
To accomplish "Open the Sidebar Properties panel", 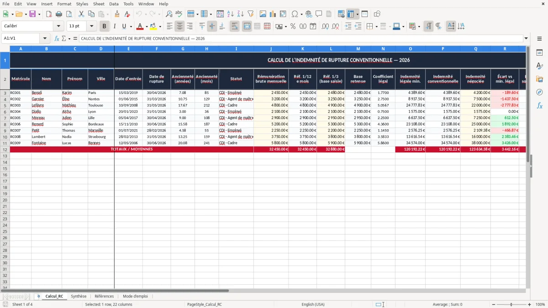I will pos(540,53).
